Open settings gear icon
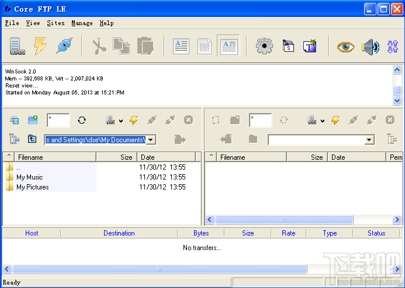Image resolution: width=405 pixels, height=288 pixels. coord(264,46)
